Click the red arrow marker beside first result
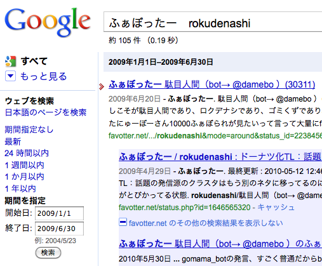The image size is (322, 266). (x=102, y=86)
